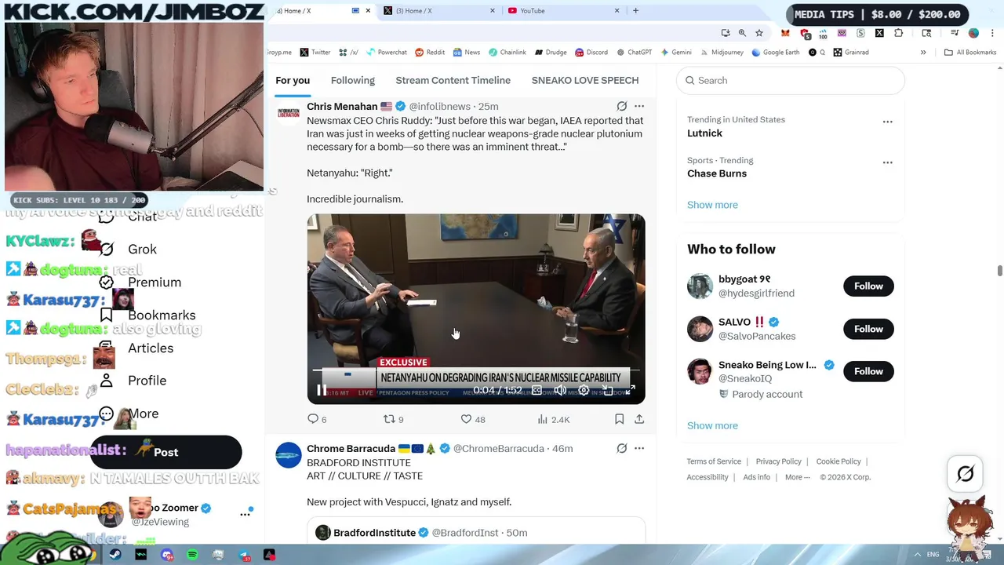The width and height of the screenshot is (1004, 565).
Task: Open Google Earth bookmark
Action: point(775,53)
